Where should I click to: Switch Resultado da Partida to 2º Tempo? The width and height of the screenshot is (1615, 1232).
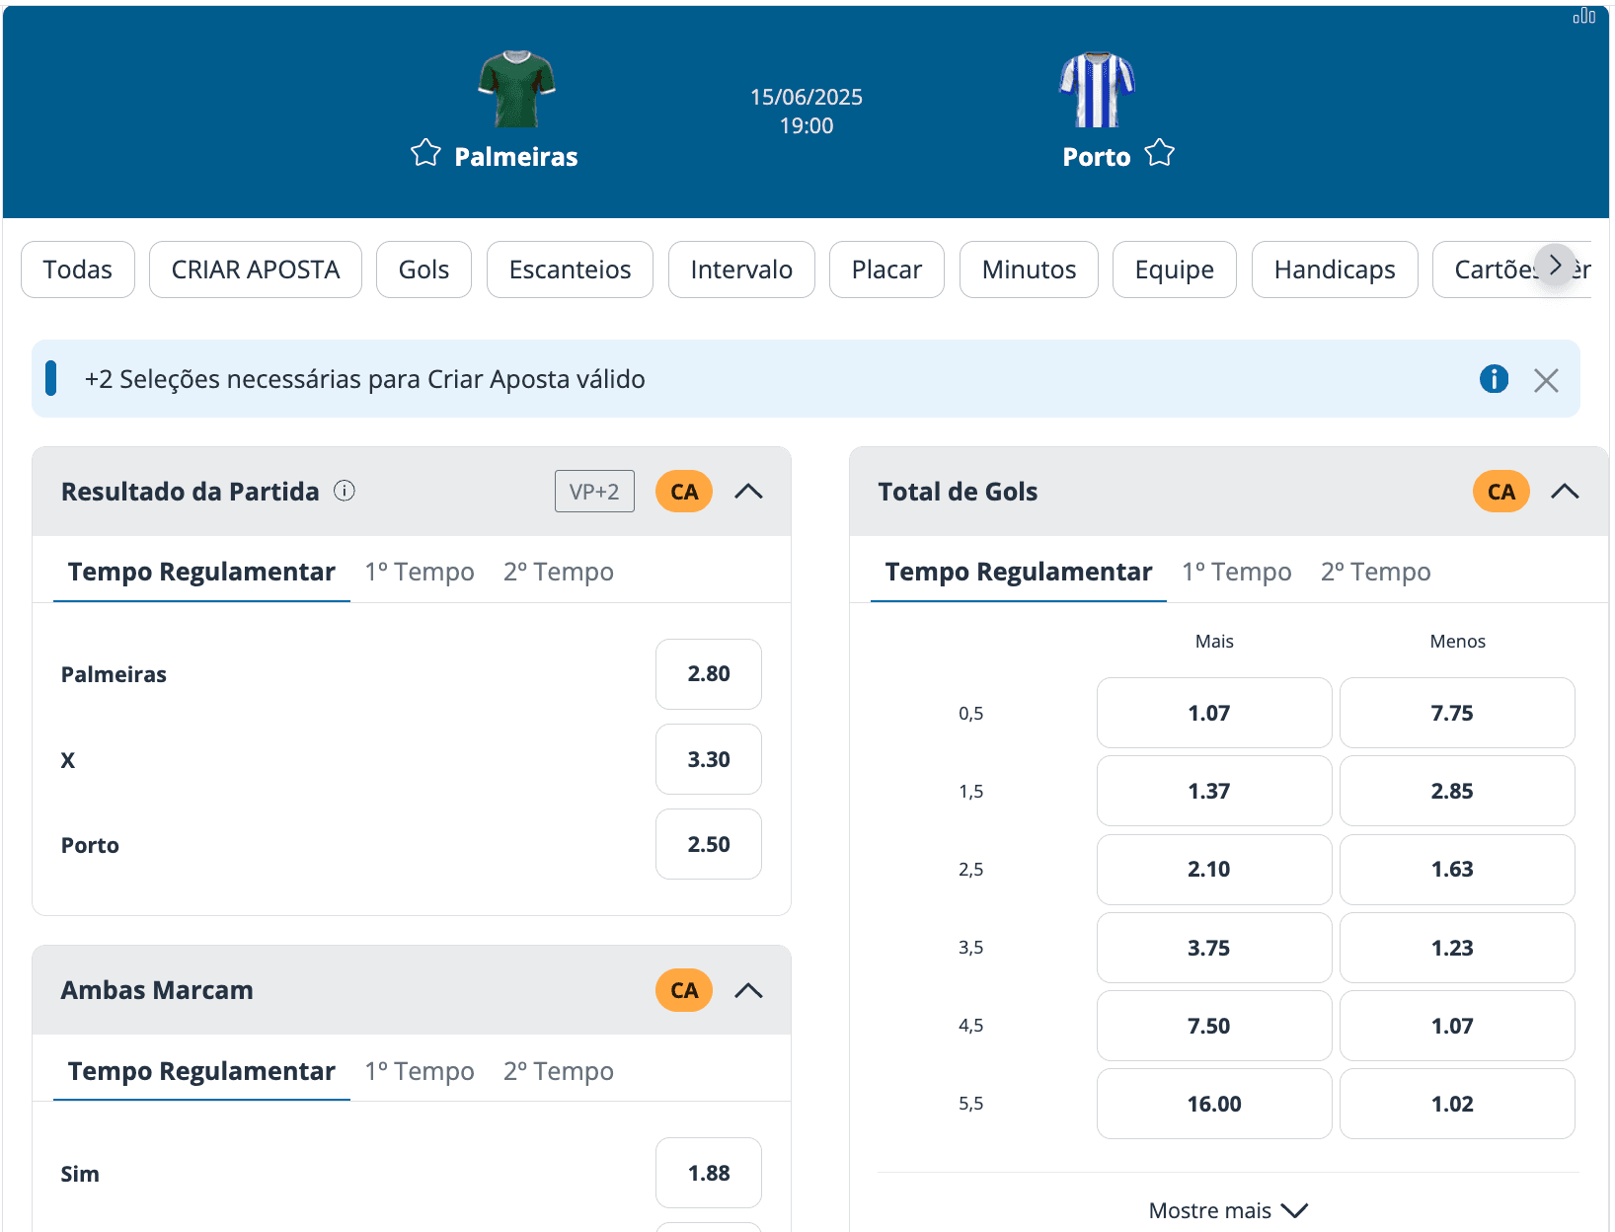point(559,572)
